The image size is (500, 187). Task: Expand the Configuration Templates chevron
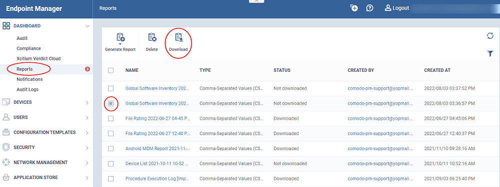[87, 133]
